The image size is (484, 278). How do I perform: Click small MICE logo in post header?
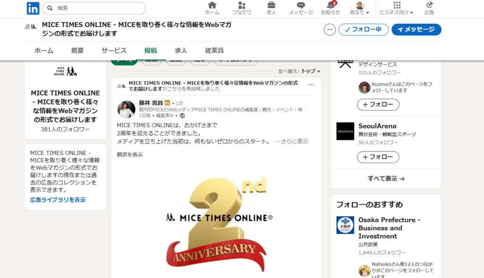pyautogui.click(x=121, y=86)
